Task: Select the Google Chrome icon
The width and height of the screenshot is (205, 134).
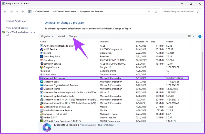Action: [42, 67]
